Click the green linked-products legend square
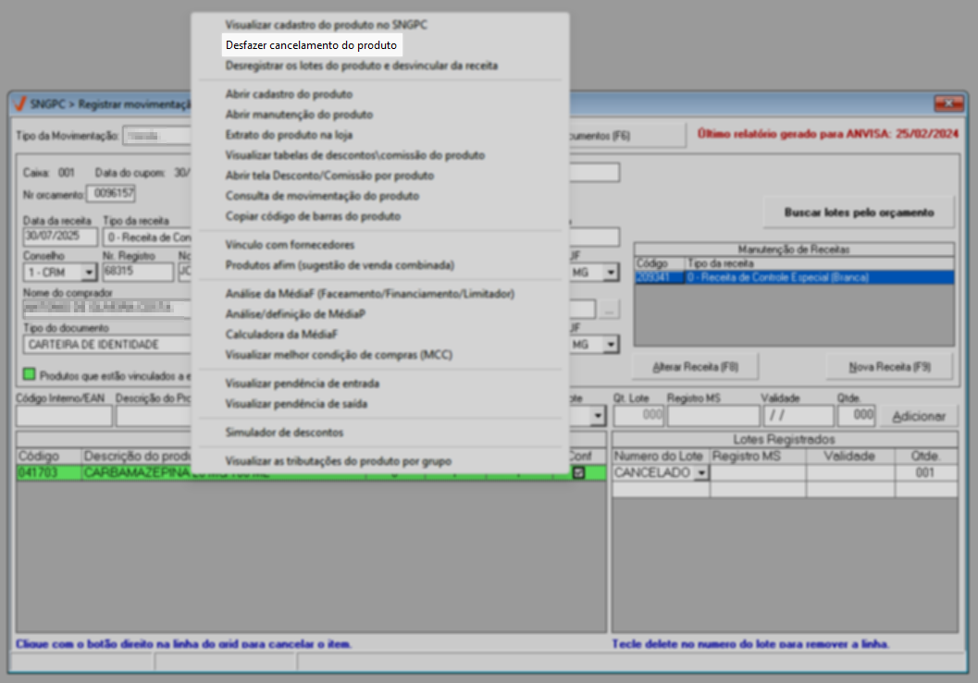 [30, 374]
